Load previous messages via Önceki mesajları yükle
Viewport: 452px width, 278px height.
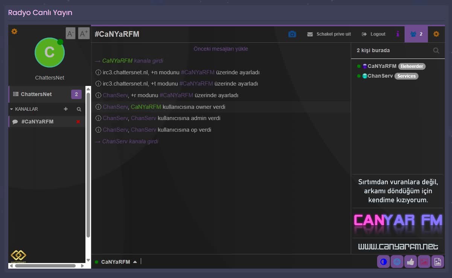point(221,49)
